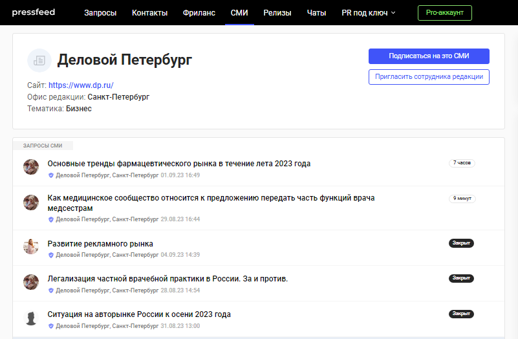Click Подписаться на это СМИ button
This screenshot has height=339, width=518.
point(429,56)
